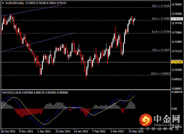Click the MACD 0.00 scale value
The image size is (184, 134).
coord(174,109)
